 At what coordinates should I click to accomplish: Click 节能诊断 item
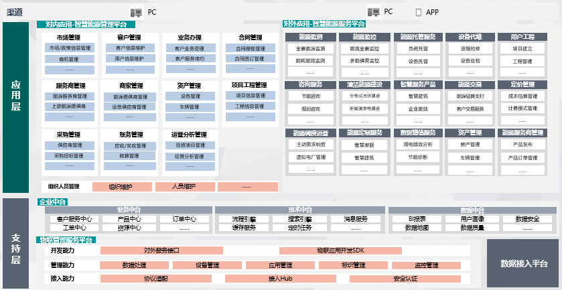coord(418,157)
